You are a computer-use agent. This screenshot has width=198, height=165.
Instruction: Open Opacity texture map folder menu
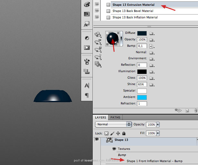152,40
